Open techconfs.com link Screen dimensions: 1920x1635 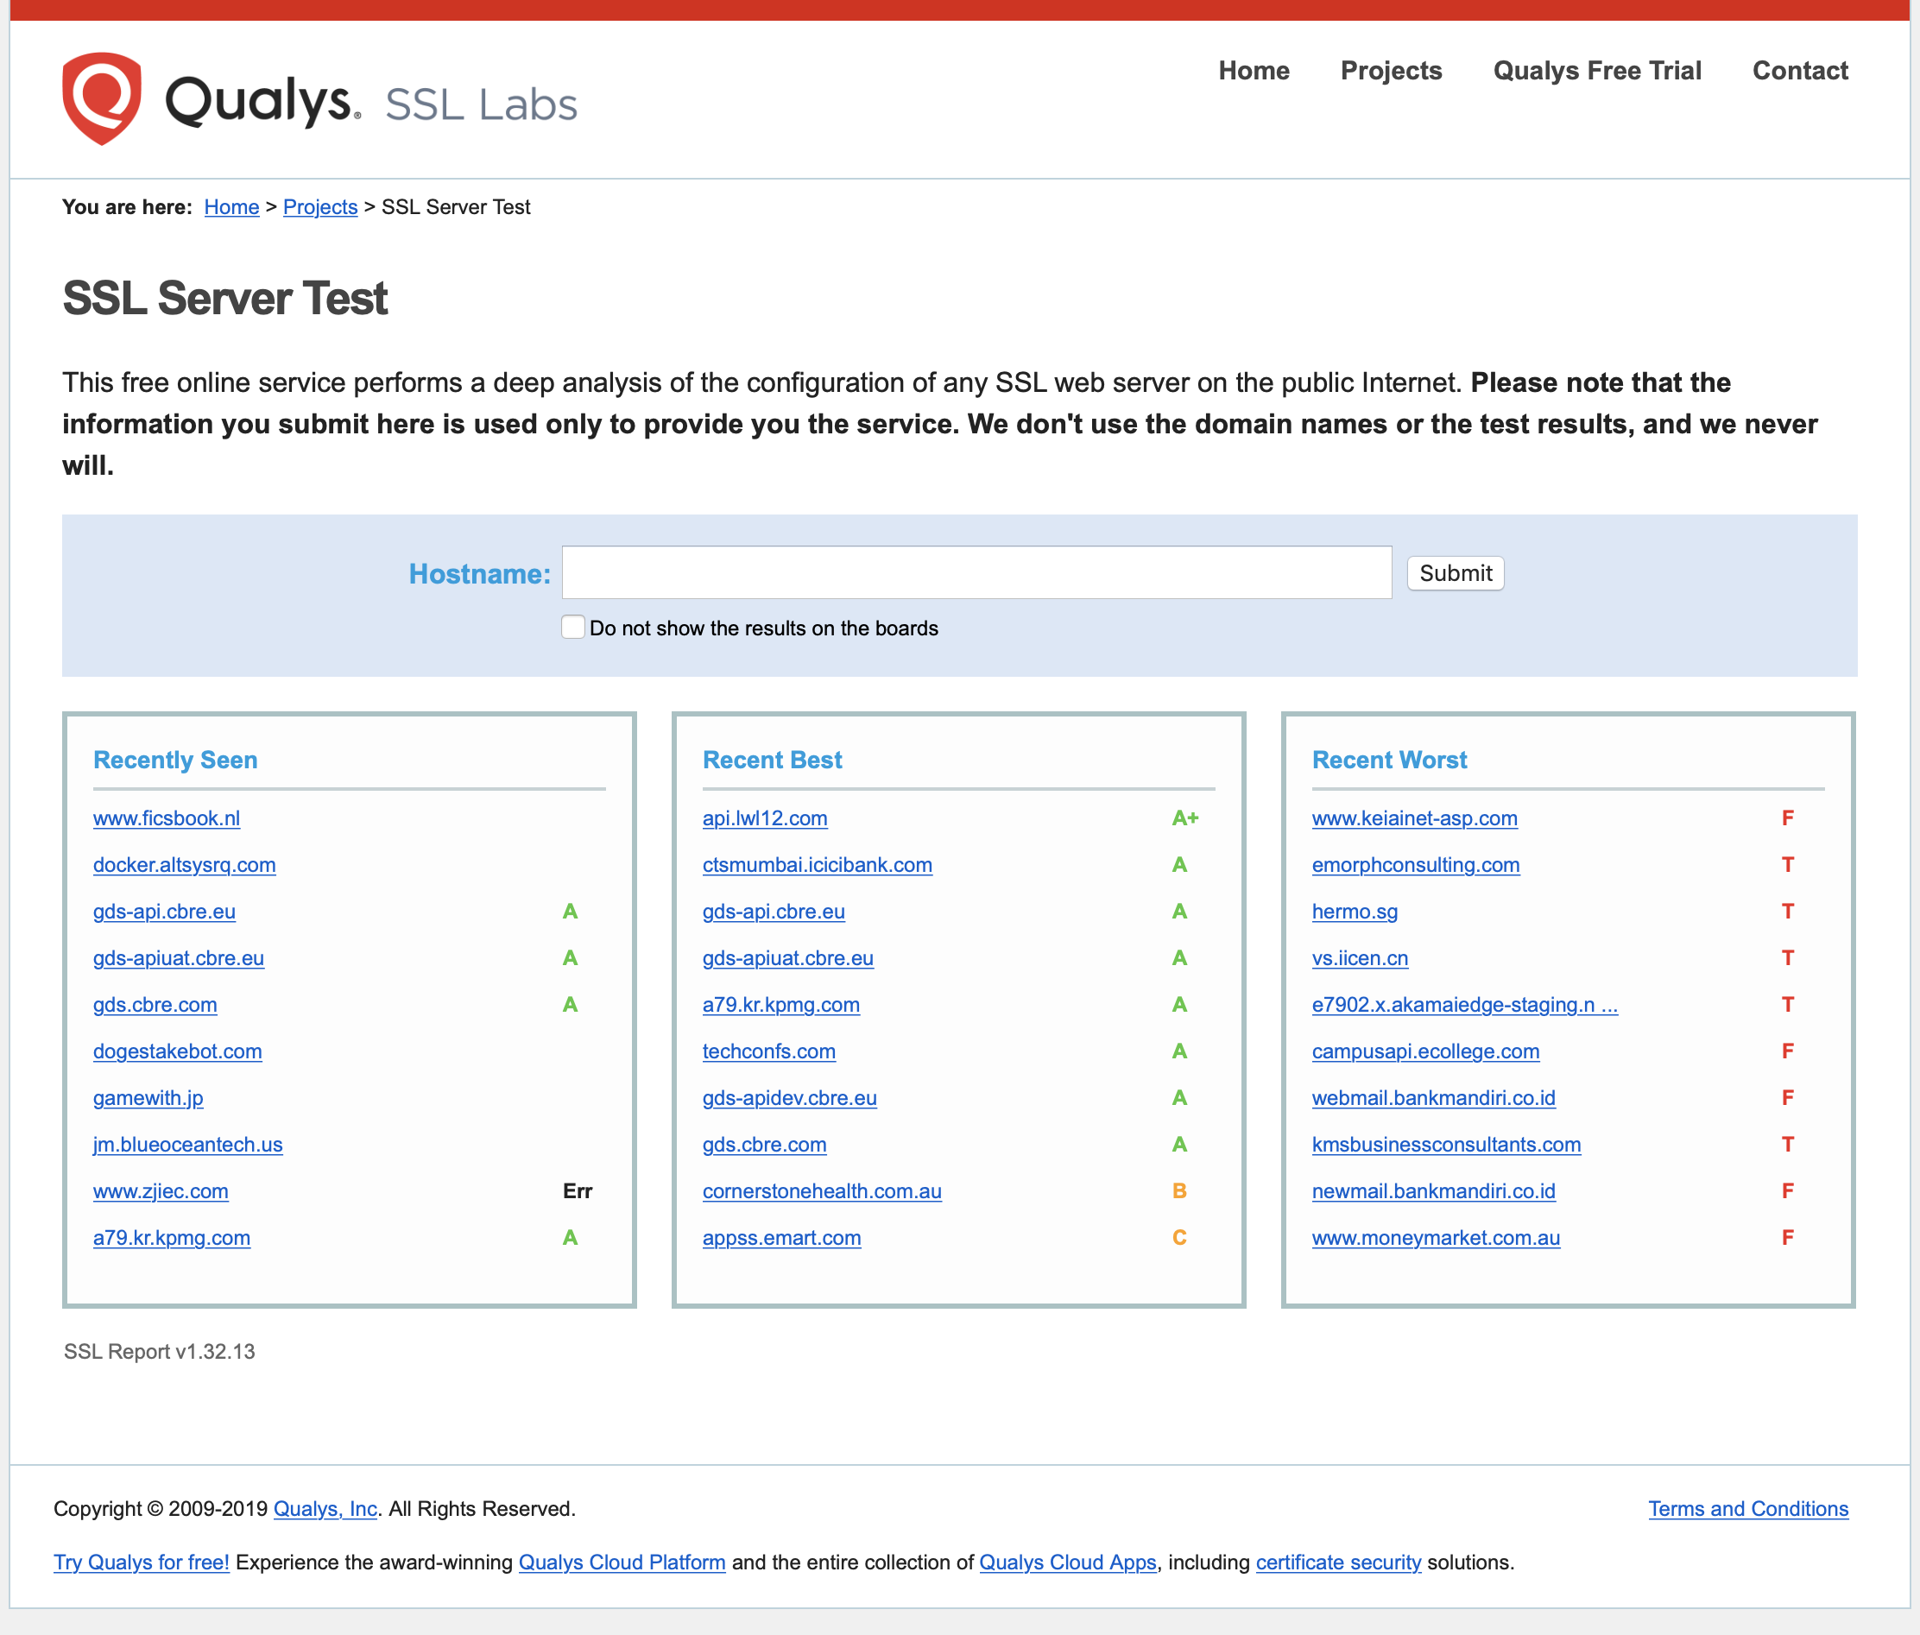pyautogui.click(x=769, y=1051)
